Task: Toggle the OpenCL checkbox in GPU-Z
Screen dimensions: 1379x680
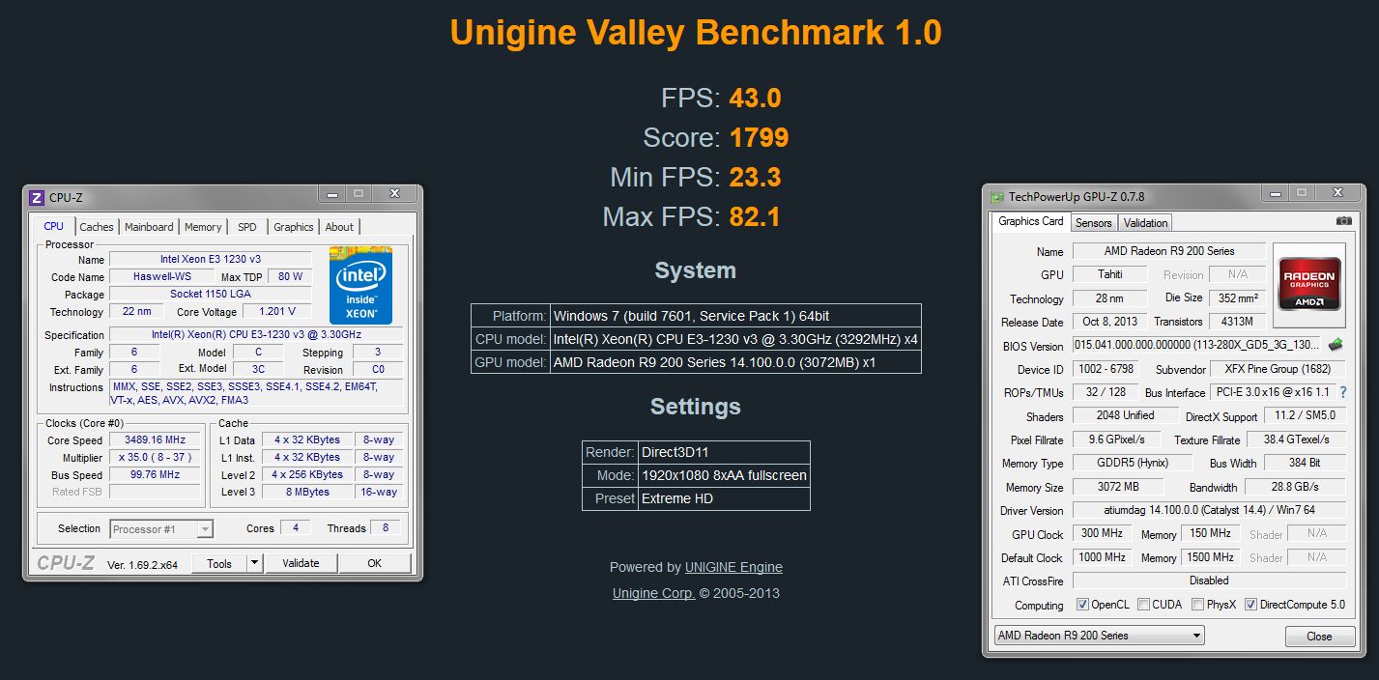Action: pyautogui.click(x=1083, y=605)
